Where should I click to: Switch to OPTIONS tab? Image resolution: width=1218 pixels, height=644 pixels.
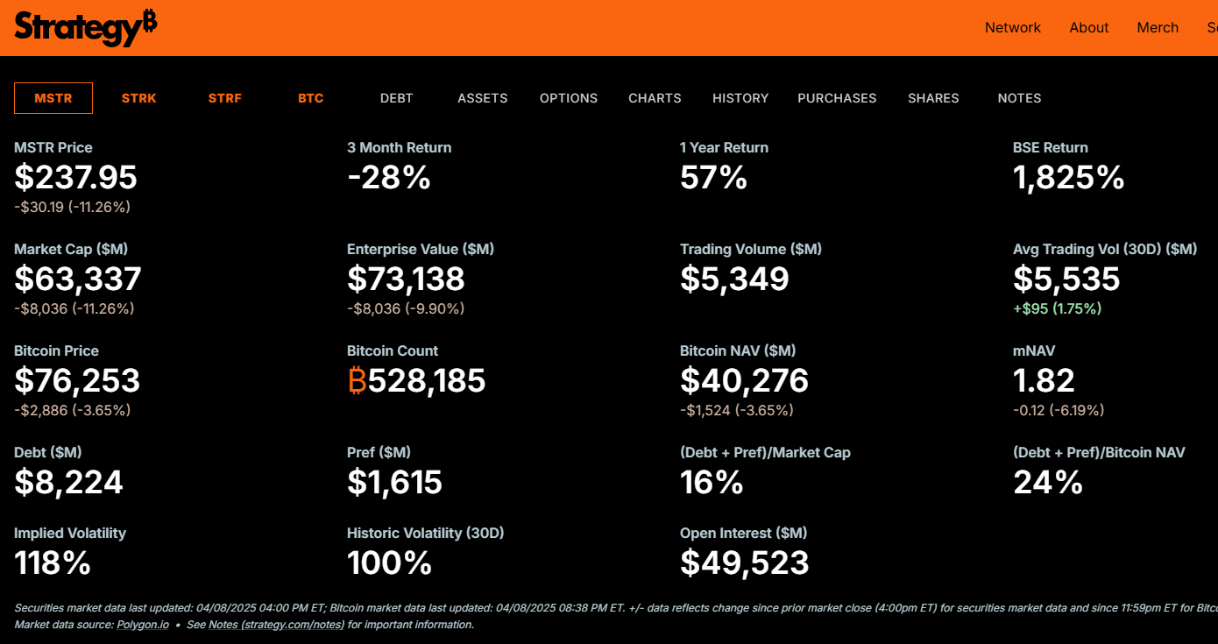click(569, 98)
